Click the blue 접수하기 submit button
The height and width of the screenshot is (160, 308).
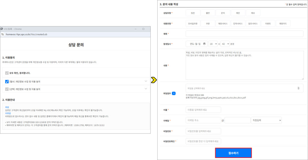coord(233,153)
